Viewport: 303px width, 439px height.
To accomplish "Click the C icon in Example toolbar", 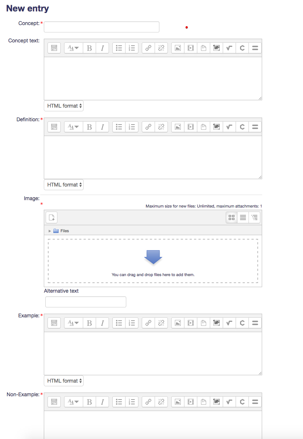I will (x=242, y=323).
